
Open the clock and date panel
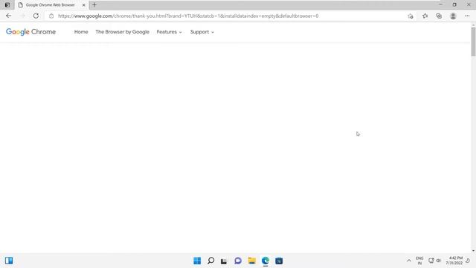[454, 261]
